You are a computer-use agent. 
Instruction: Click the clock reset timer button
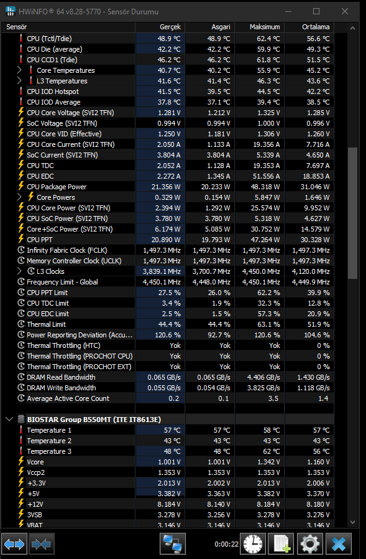[x=253, y=544]
